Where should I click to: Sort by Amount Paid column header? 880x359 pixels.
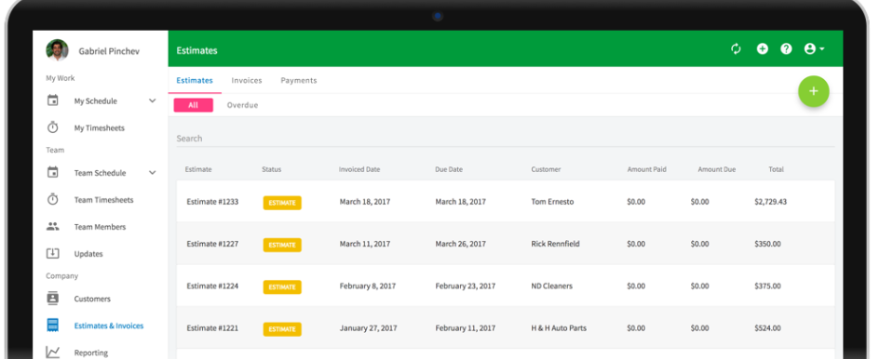[647, 169]
